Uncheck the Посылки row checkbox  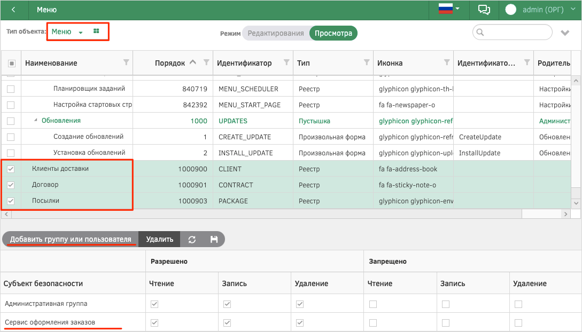click(11, 201)
